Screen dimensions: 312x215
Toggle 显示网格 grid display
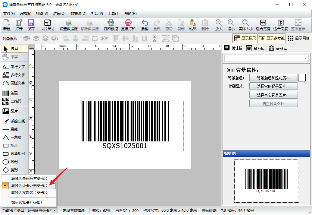tap(299, 38)
